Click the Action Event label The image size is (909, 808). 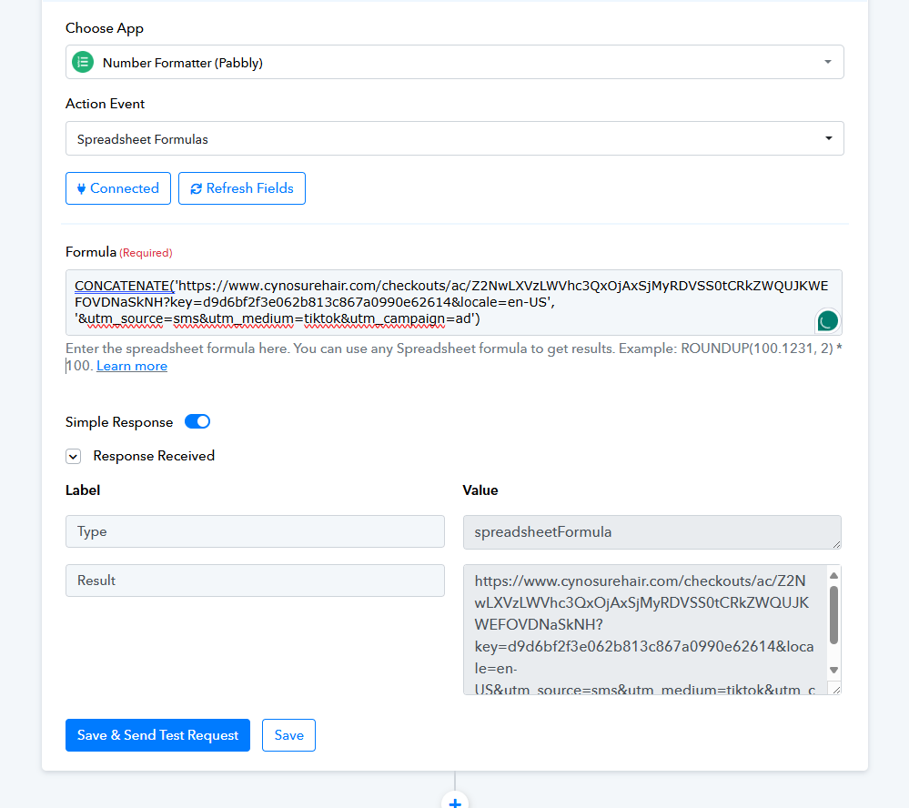coord(105,104)
